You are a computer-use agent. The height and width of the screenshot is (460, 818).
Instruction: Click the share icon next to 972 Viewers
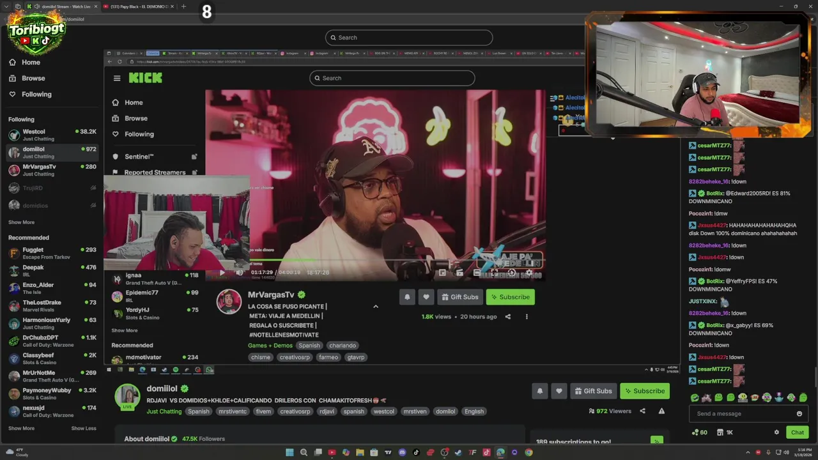[x=642, y=411]
